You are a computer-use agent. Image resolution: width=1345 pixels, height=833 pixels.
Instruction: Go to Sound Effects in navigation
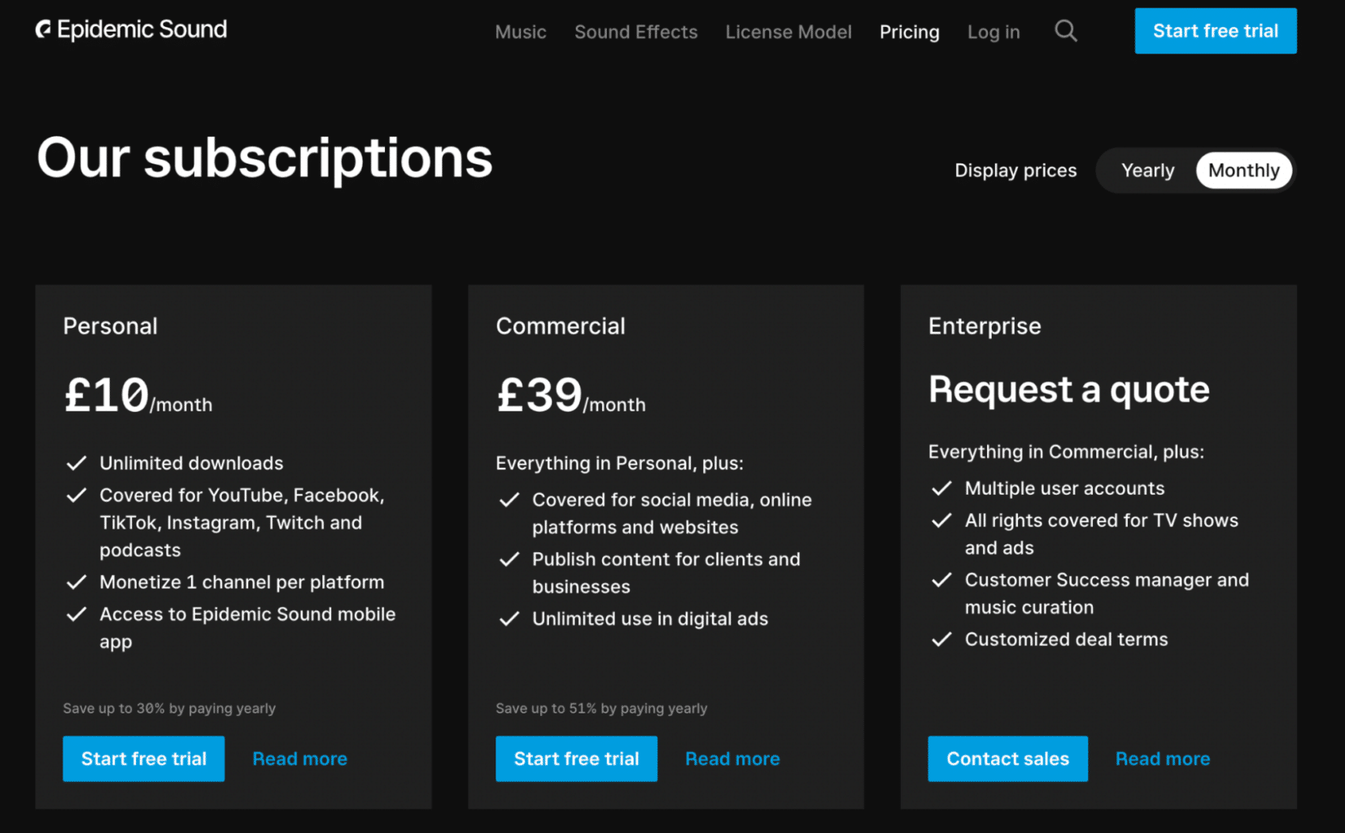pos(635,32)
